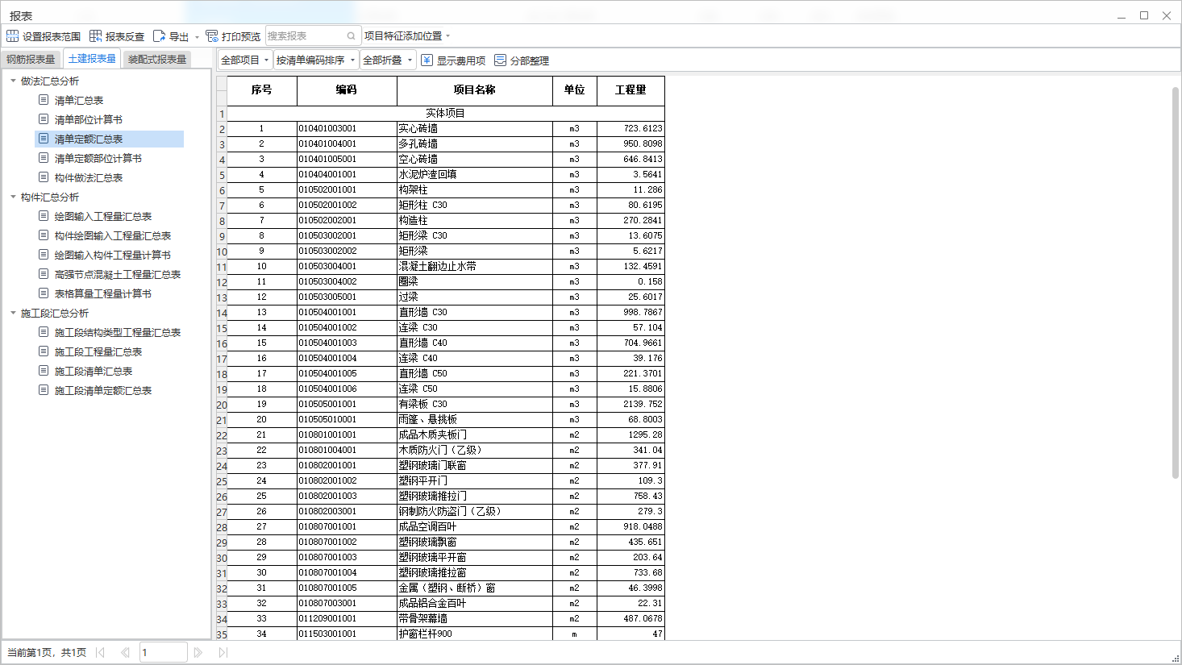1182x665 pixels.
Task: Click cell 实心砖墙
Action: pyautogui.click(x=475, y=128)
